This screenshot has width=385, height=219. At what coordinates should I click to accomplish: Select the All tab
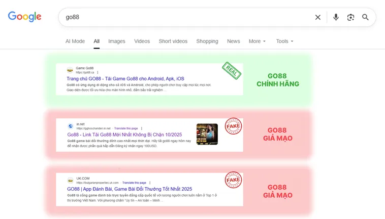(x=97, y=41)
